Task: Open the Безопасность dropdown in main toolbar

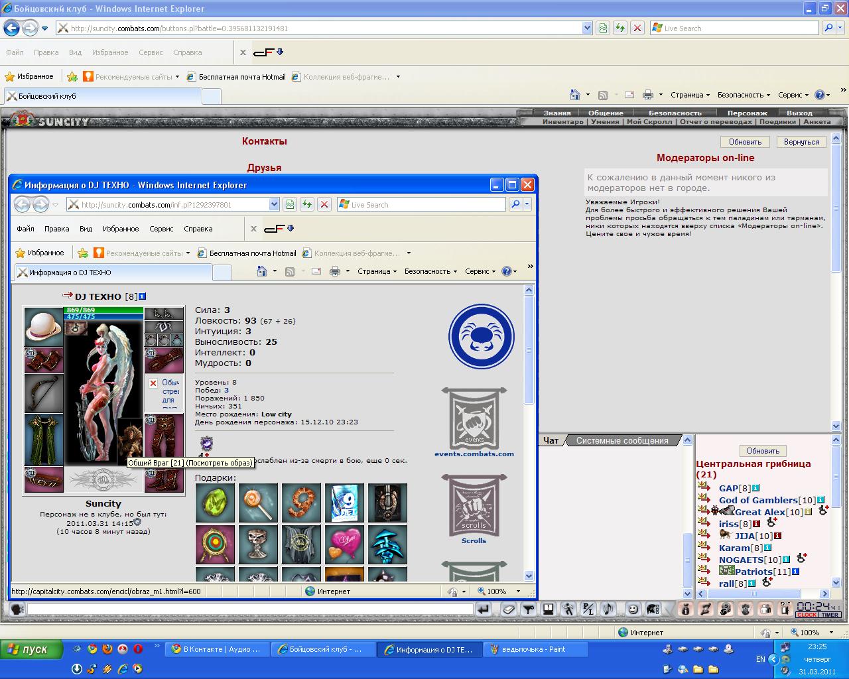Action: coord(744,95)
